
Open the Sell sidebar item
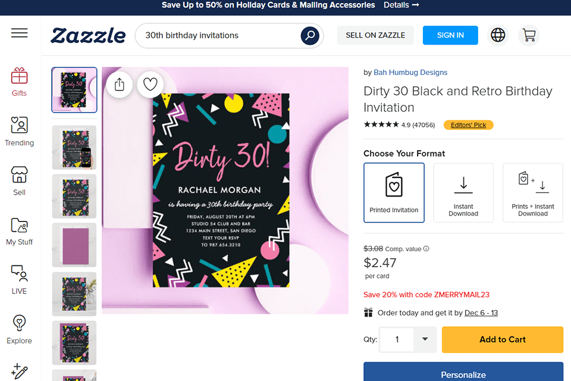coord(19,181)
